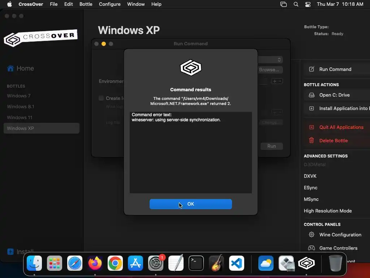
Task: Open Control Center in menu bar
Action: pos(308,4)
